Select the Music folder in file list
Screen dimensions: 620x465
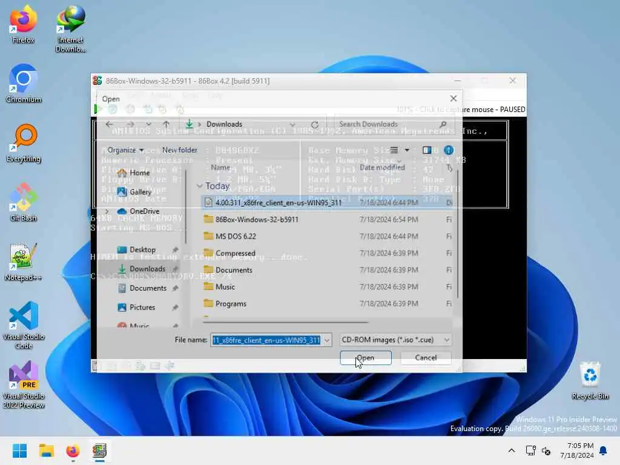click(326, 287)
